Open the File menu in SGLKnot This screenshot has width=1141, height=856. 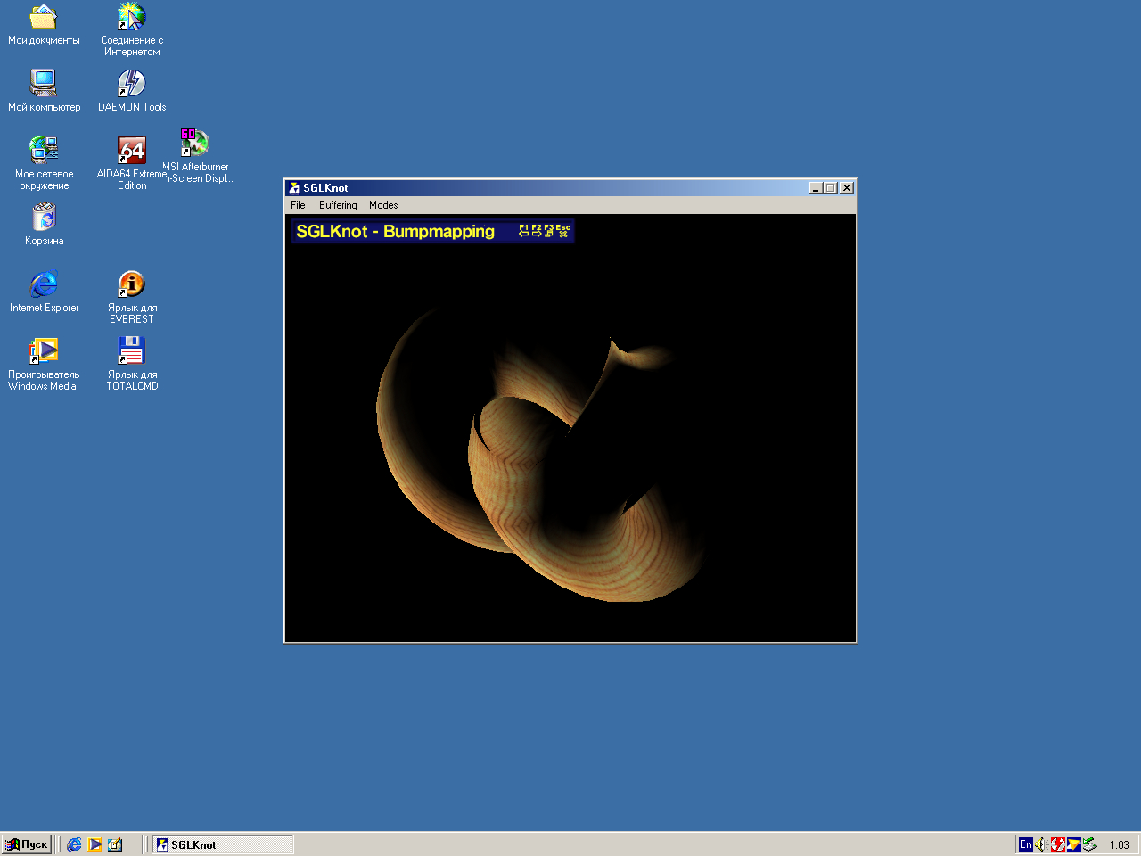click(298, 205)
